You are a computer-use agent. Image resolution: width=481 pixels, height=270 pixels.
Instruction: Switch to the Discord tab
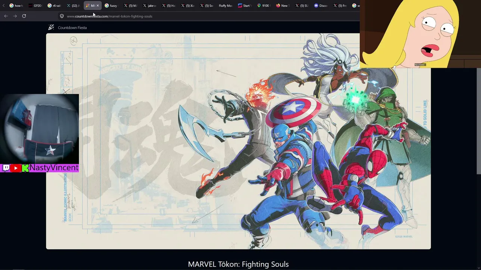tap(321, 6)
